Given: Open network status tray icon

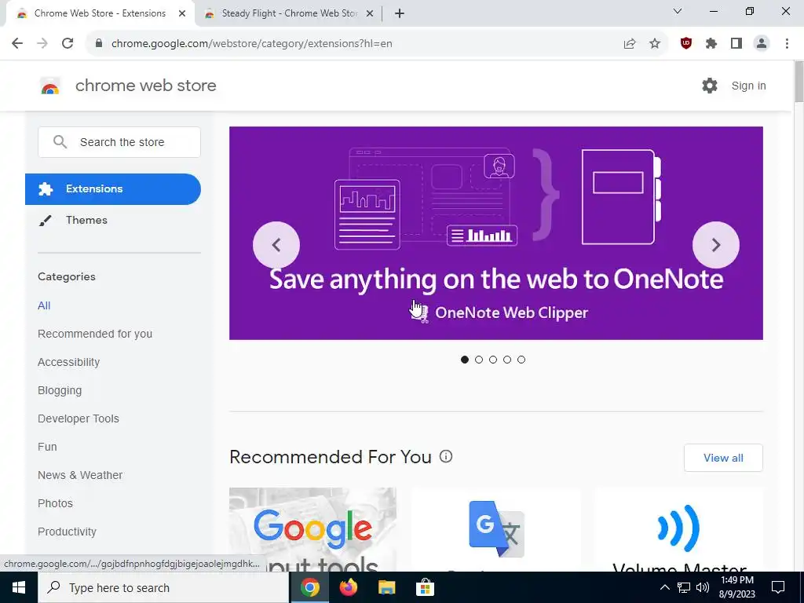Looking at the screenshot, I should [x=684, y=587].
